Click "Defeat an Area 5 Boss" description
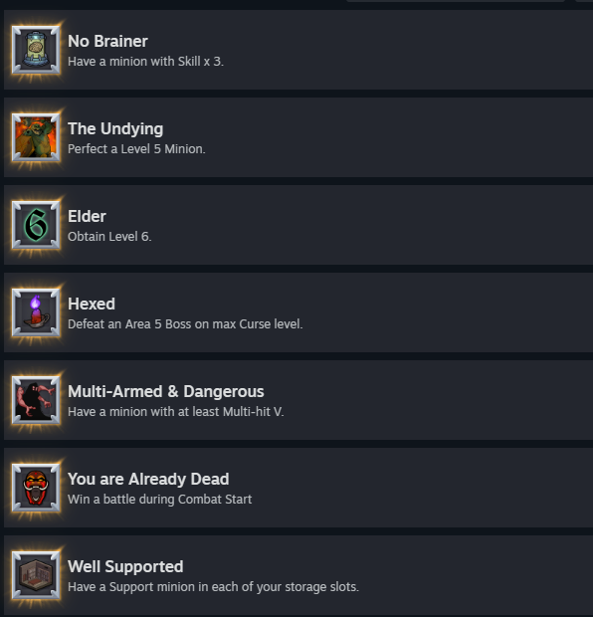 coord(185,324)
